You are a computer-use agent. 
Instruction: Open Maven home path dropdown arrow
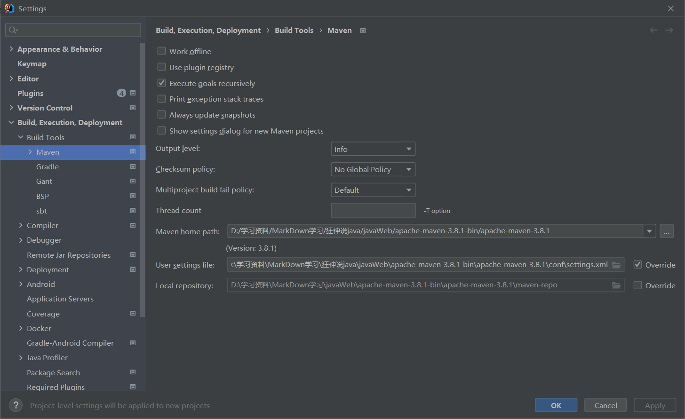[650, 231]
